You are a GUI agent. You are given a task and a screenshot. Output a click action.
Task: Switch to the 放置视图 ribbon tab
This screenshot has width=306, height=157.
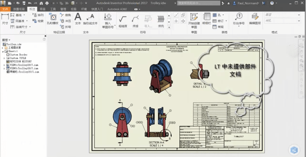point(19,9)
